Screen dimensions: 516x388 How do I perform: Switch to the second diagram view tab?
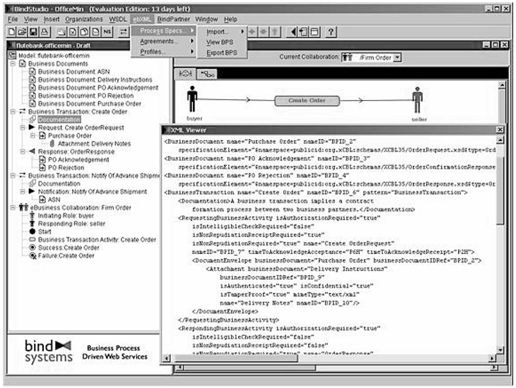tap(208, 74)
